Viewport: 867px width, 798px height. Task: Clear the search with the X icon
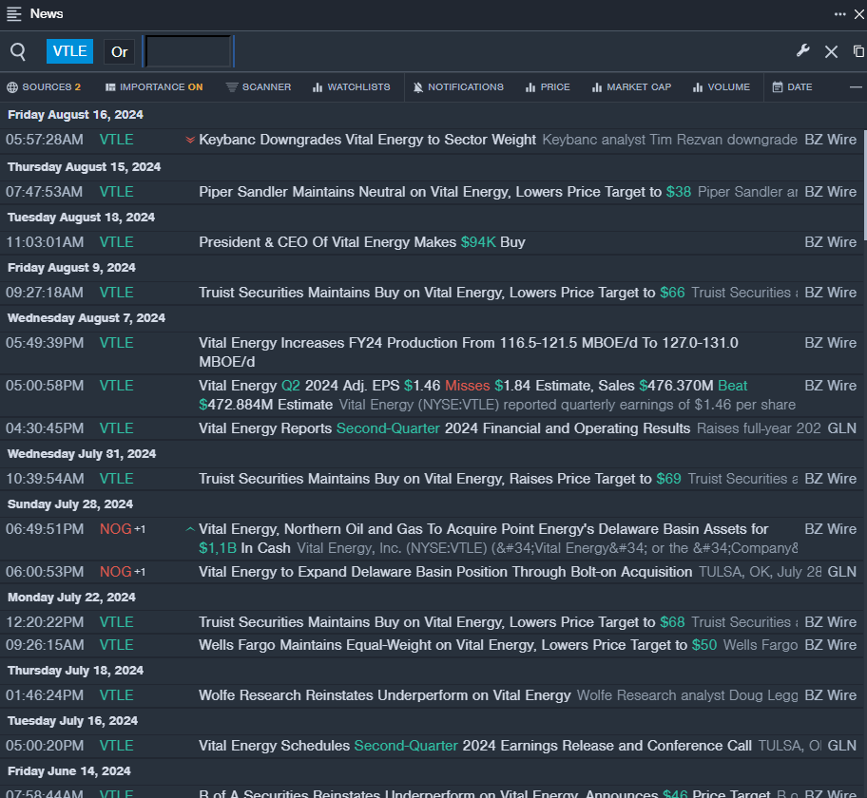831,51
